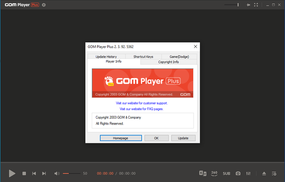Close the About dialog with X
Image resolution: width=285 pixels, height=182 pixels.
coord(195,46)
